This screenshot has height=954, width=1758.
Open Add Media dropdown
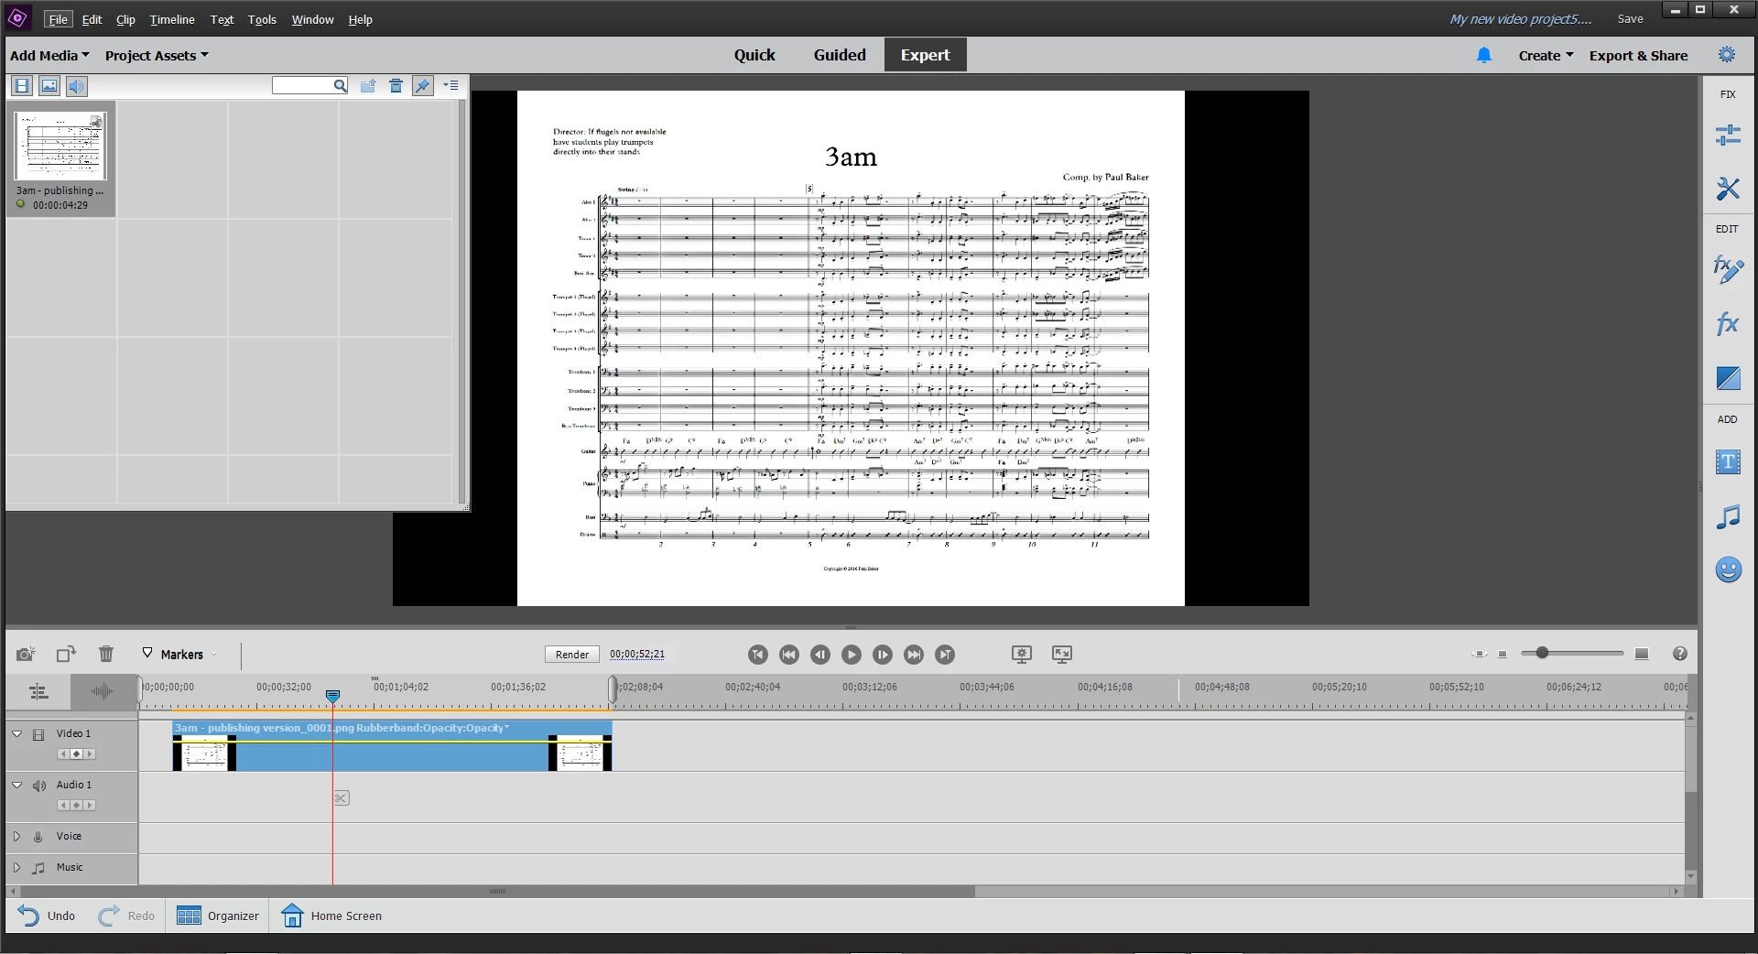pyautogui.click(x=49, y=55)
